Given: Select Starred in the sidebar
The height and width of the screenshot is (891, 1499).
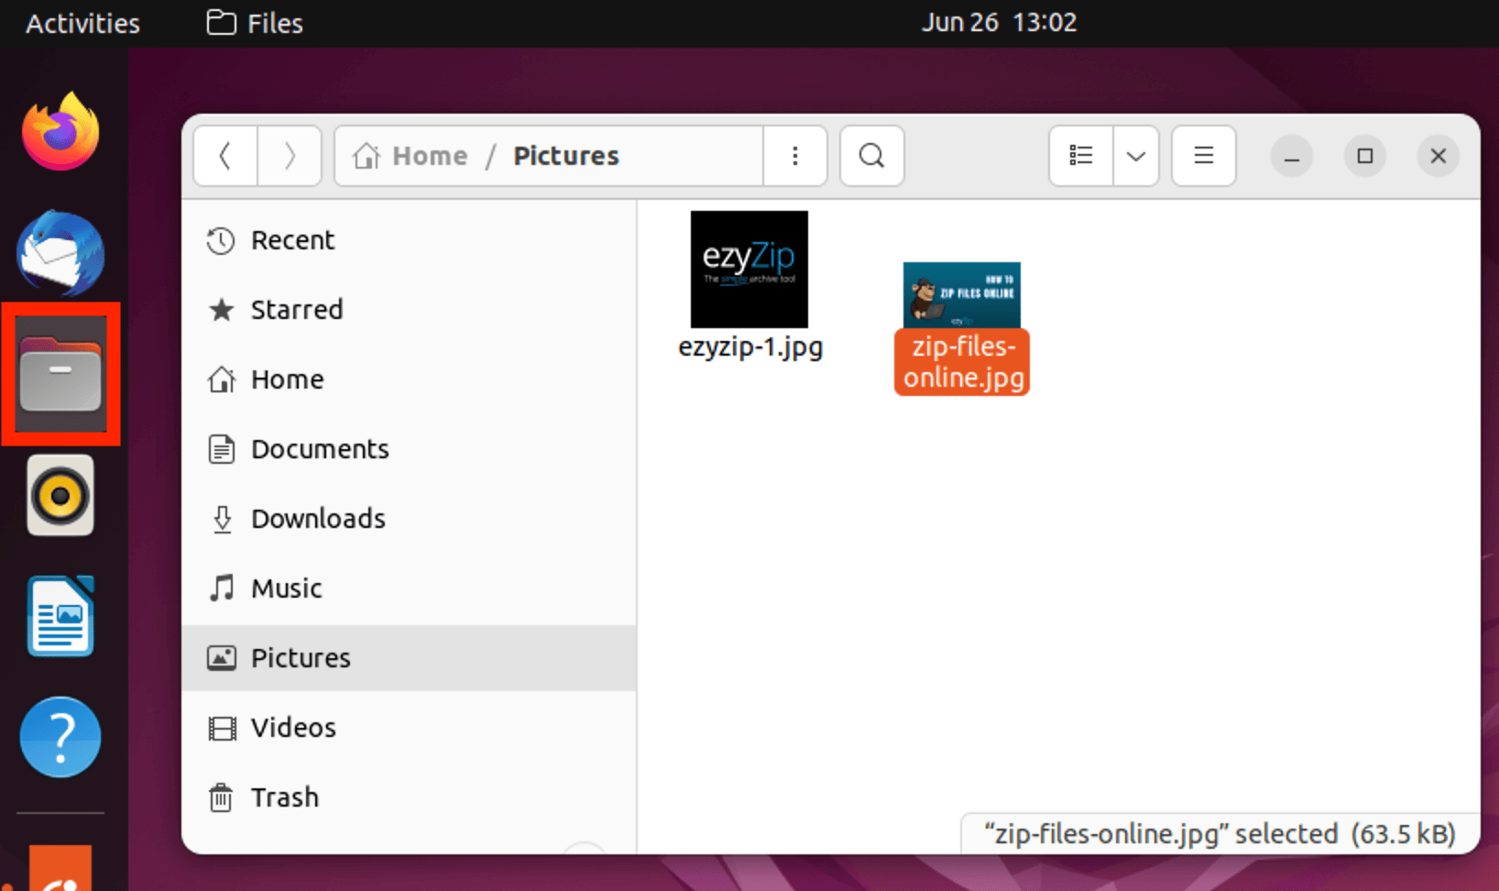Looking at the screenshot, I should 296,310.
